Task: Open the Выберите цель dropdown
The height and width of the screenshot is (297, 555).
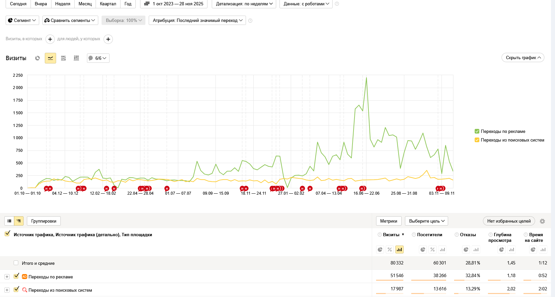Action: click(x=426, y=221)
